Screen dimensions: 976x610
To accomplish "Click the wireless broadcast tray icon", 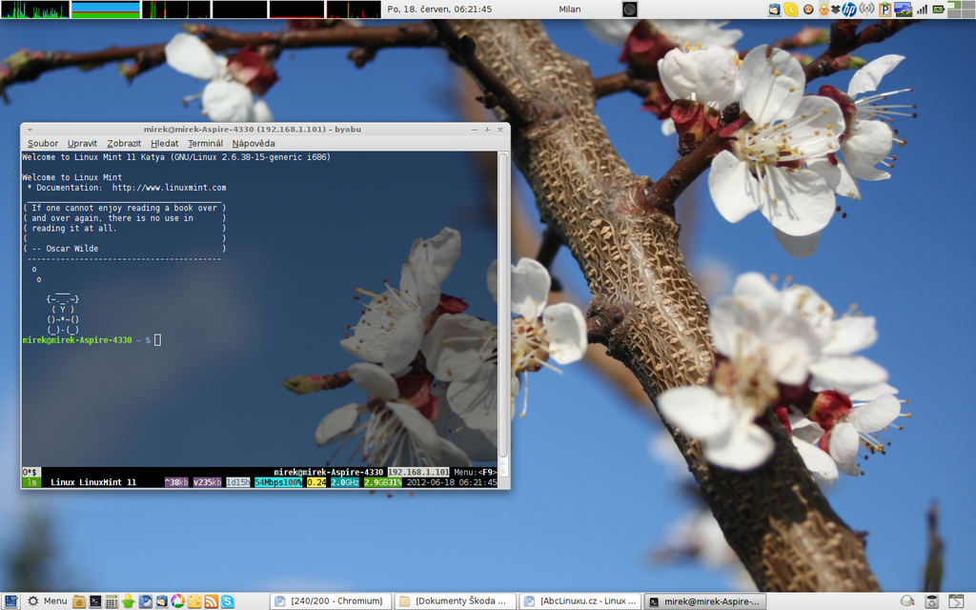I will [866, 10].
